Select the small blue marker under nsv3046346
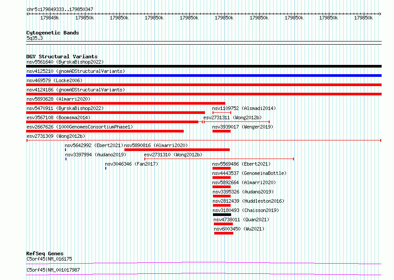This screenshot has height=280, width=394. (x=106, y=168)
